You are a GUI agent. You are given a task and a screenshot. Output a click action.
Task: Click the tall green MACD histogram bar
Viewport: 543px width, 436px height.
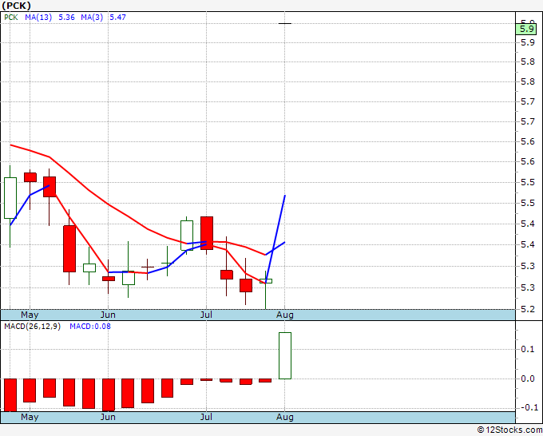(285, 355)
